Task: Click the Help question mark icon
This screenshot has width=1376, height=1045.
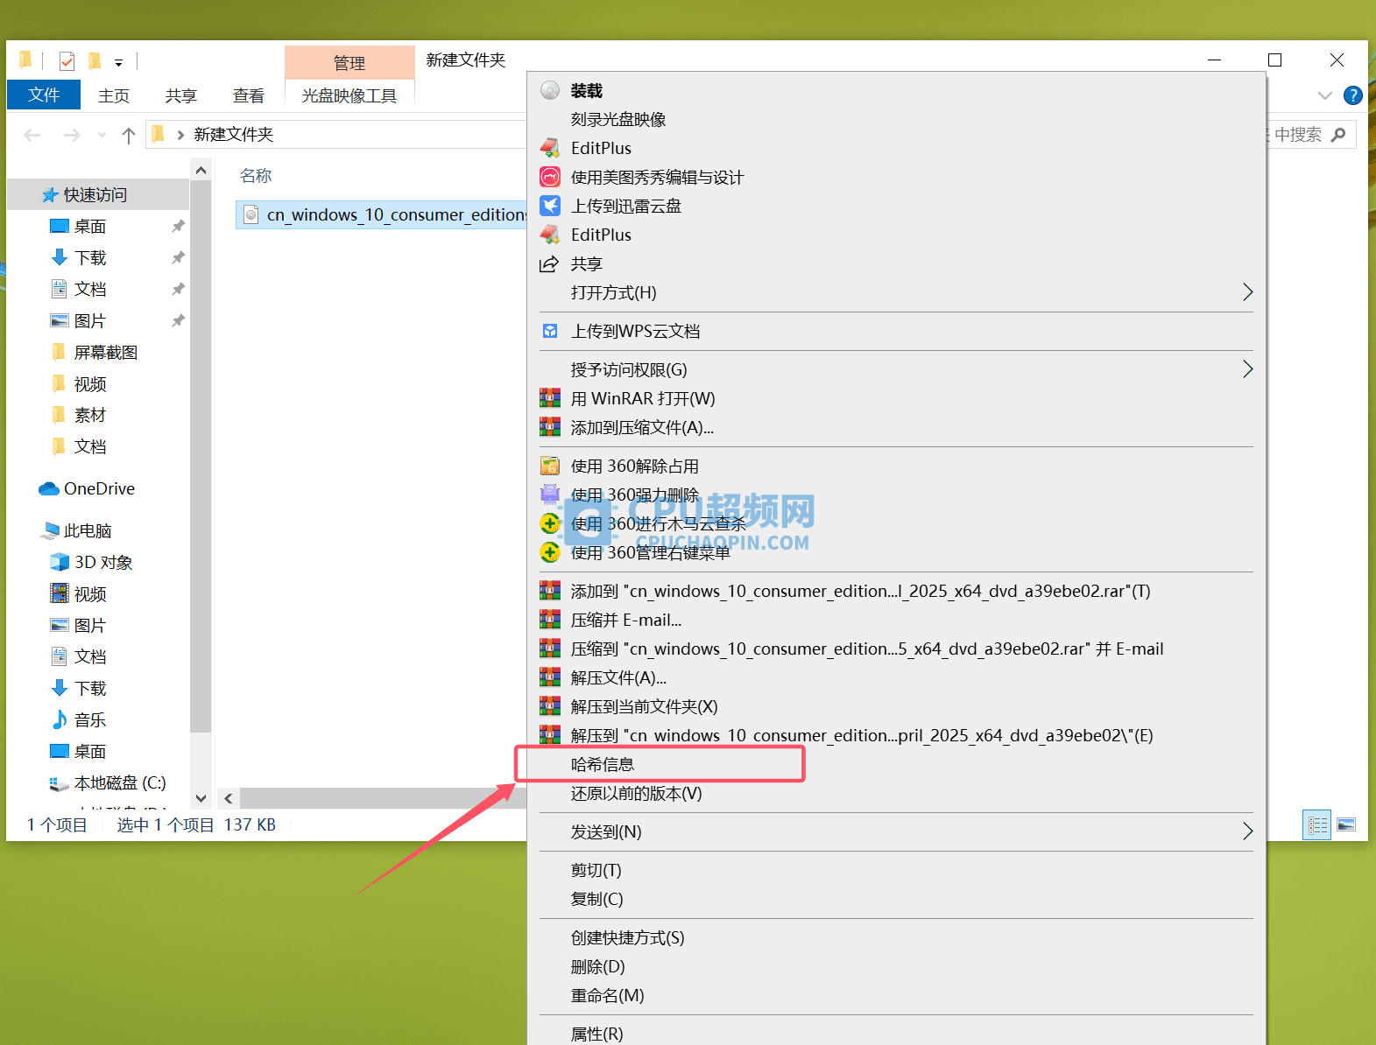Action: 1353,95
